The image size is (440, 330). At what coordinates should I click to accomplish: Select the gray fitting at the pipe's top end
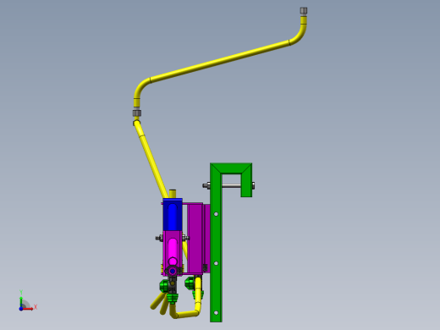pos(304,11)
